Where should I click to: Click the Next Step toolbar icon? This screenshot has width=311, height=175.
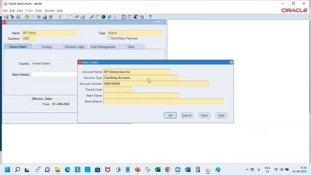(33, 17)
